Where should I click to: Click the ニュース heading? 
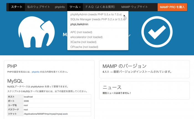coord(112,87)
